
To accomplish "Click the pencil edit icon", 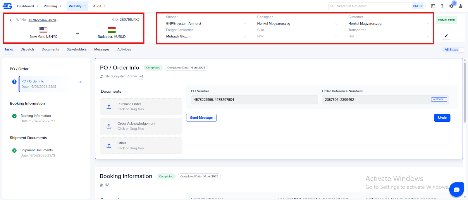I will [446, 36].
